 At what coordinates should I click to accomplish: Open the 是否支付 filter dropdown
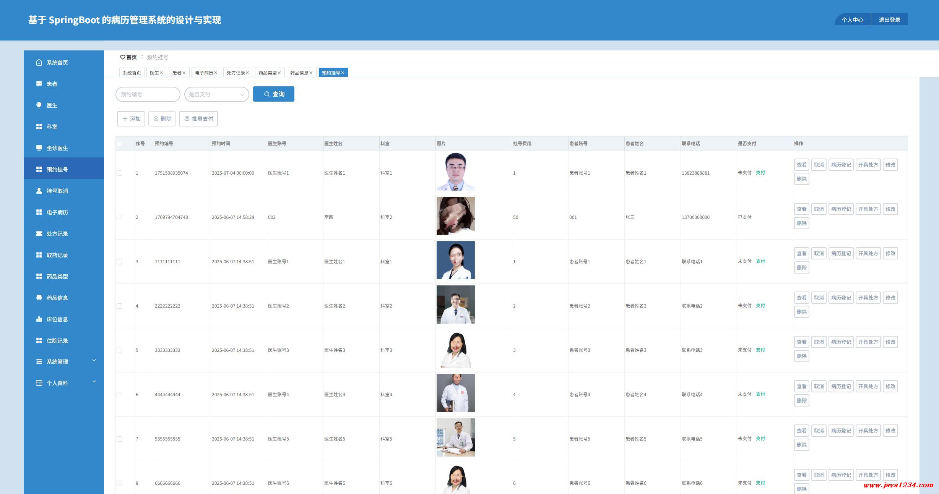pyautogui.click(x=216, y=94)
